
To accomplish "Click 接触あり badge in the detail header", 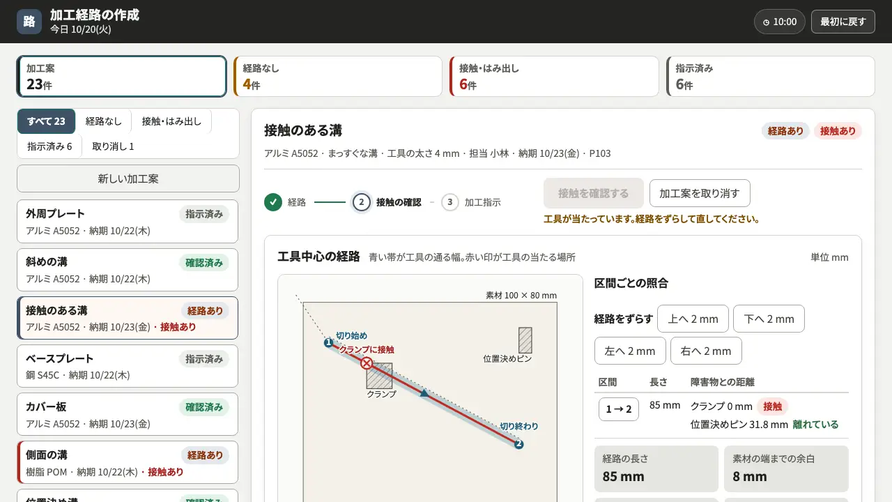I will [x=838, y=130].
